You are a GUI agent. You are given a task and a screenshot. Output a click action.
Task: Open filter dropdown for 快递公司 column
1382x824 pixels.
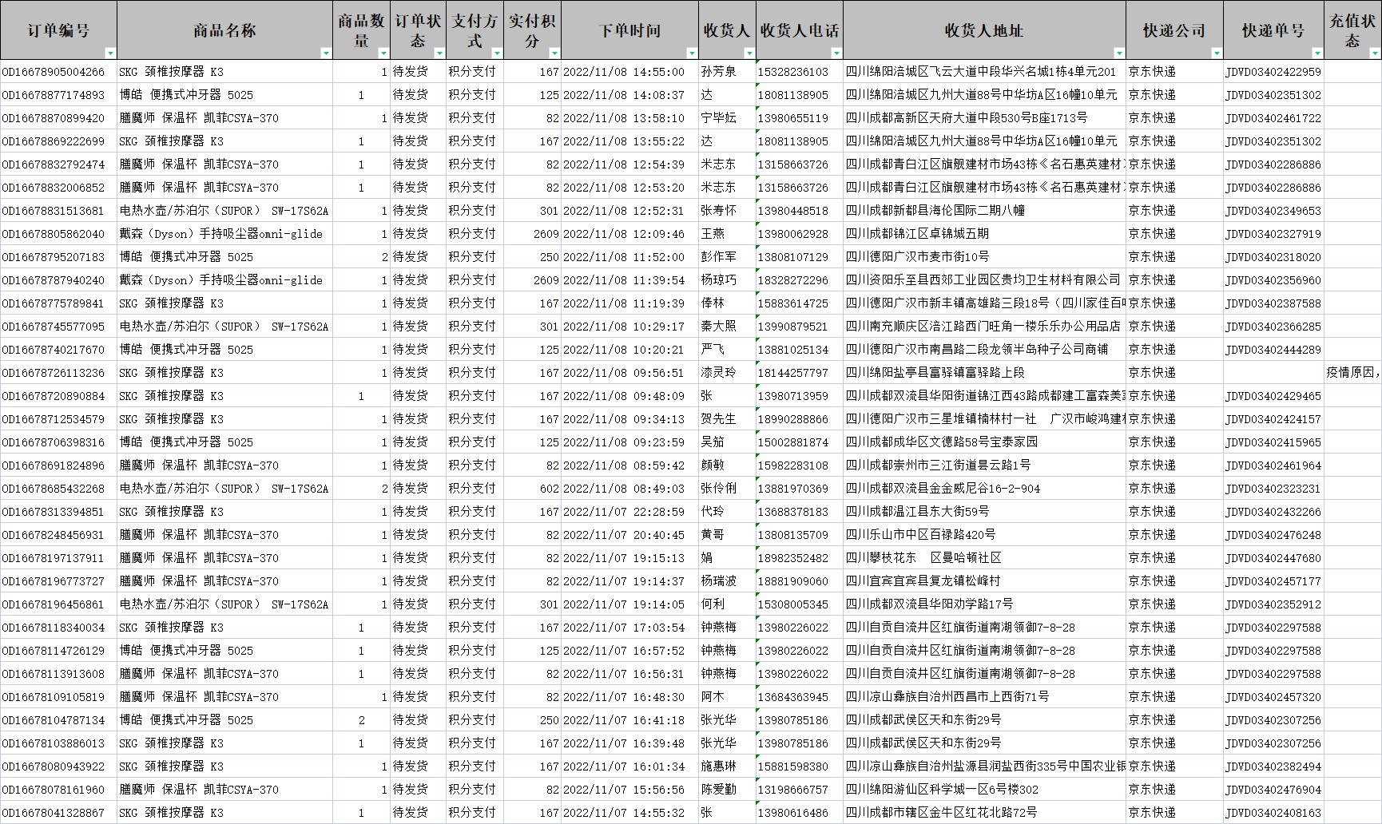(x=1217, y=53)
